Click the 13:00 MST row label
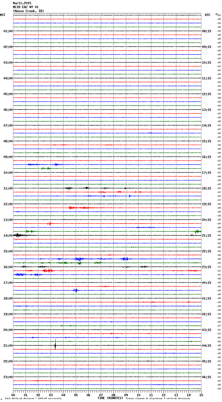The image size is (222, 402). (x=8, y=220)
